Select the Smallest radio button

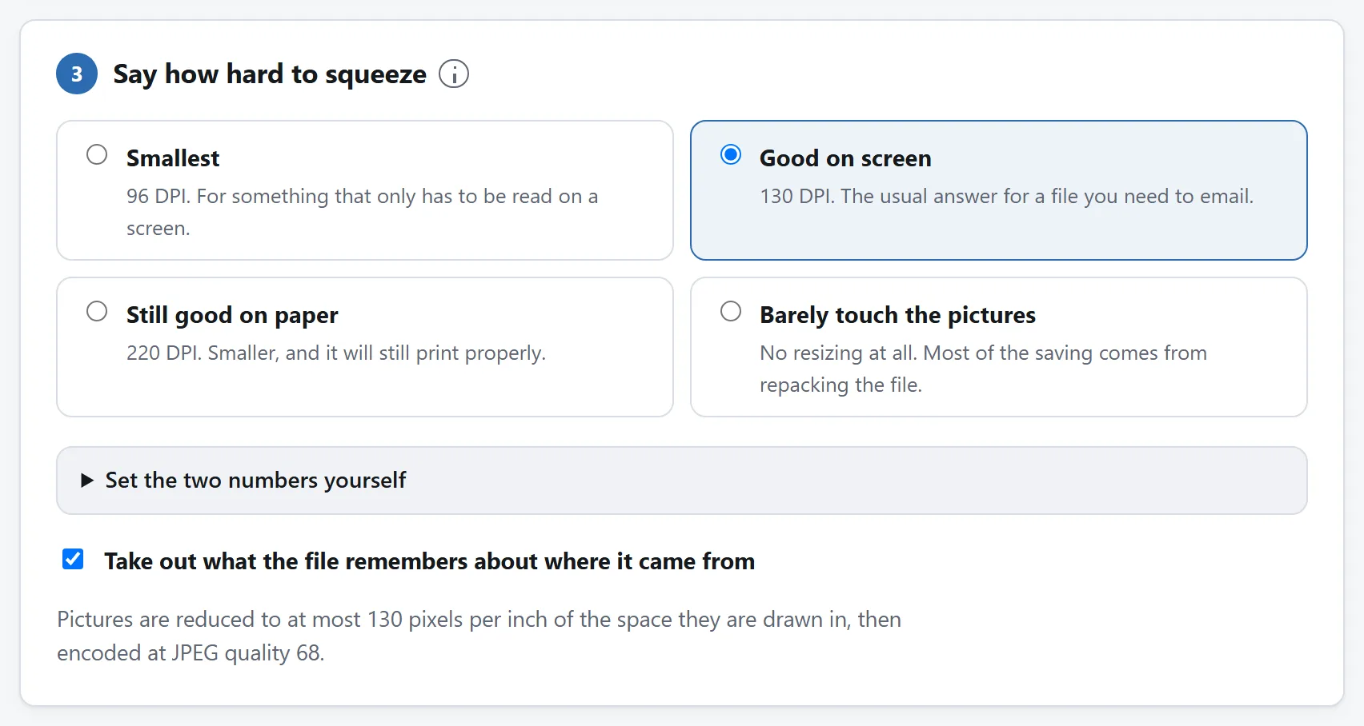pyautogui.click(x=97, y=154)
